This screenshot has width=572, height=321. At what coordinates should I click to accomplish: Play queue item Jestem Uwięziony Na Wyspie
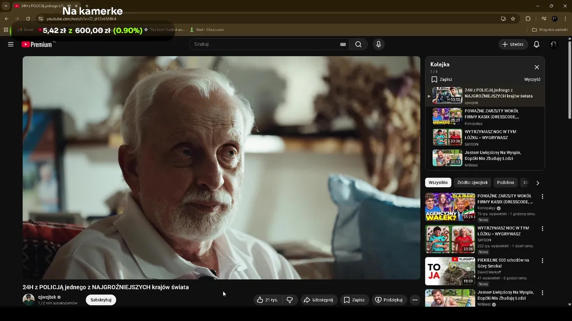pos(485,158)
